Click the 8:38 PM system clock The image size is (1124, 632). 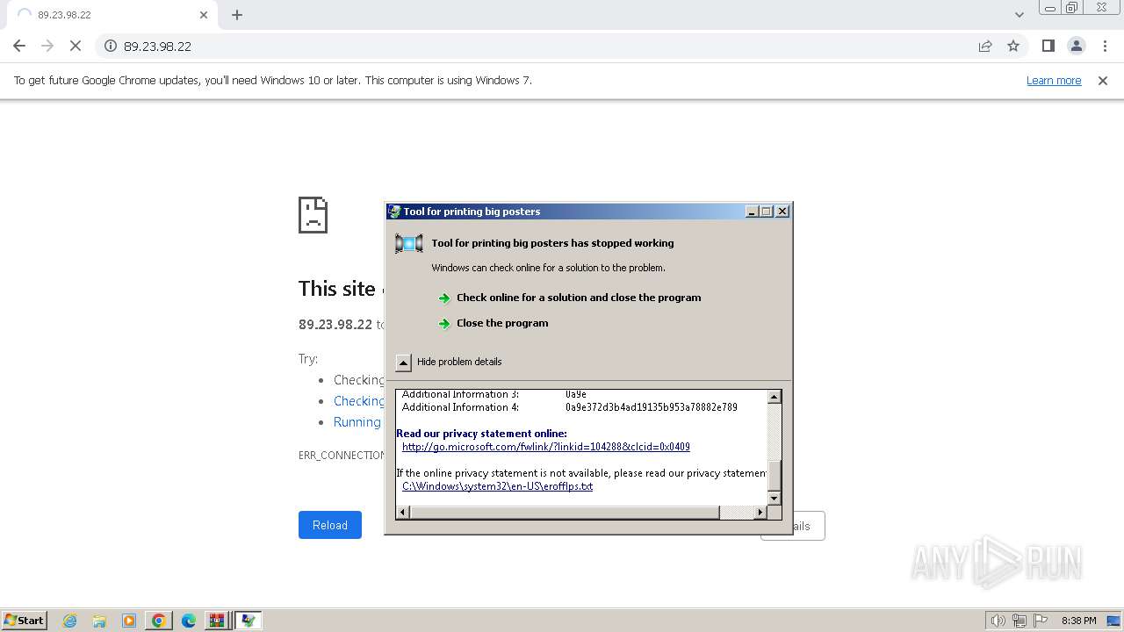point(1078,621)
